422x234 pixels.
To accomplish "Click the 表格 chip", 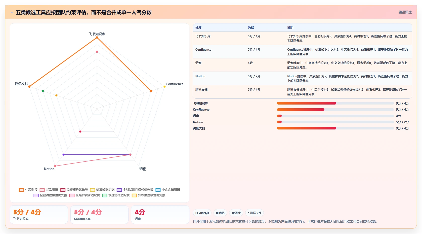I will click(x=220, y=213).
